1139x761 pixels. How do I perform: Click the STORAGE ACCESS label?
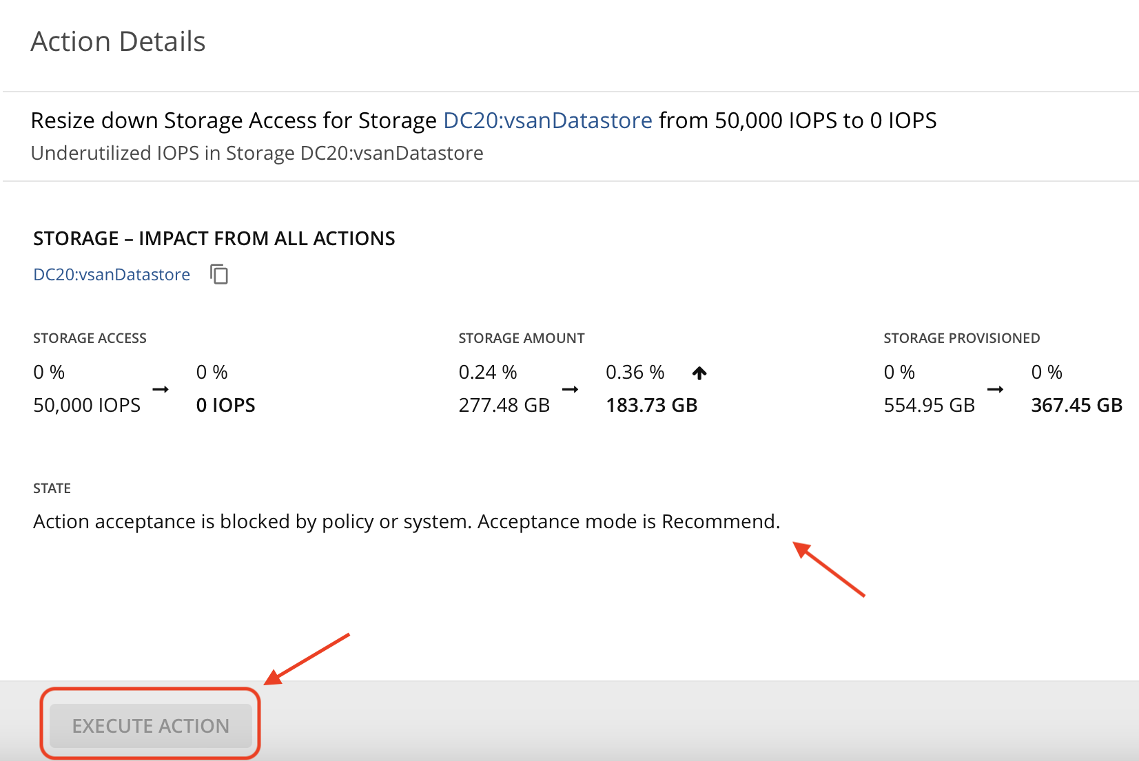90,338
